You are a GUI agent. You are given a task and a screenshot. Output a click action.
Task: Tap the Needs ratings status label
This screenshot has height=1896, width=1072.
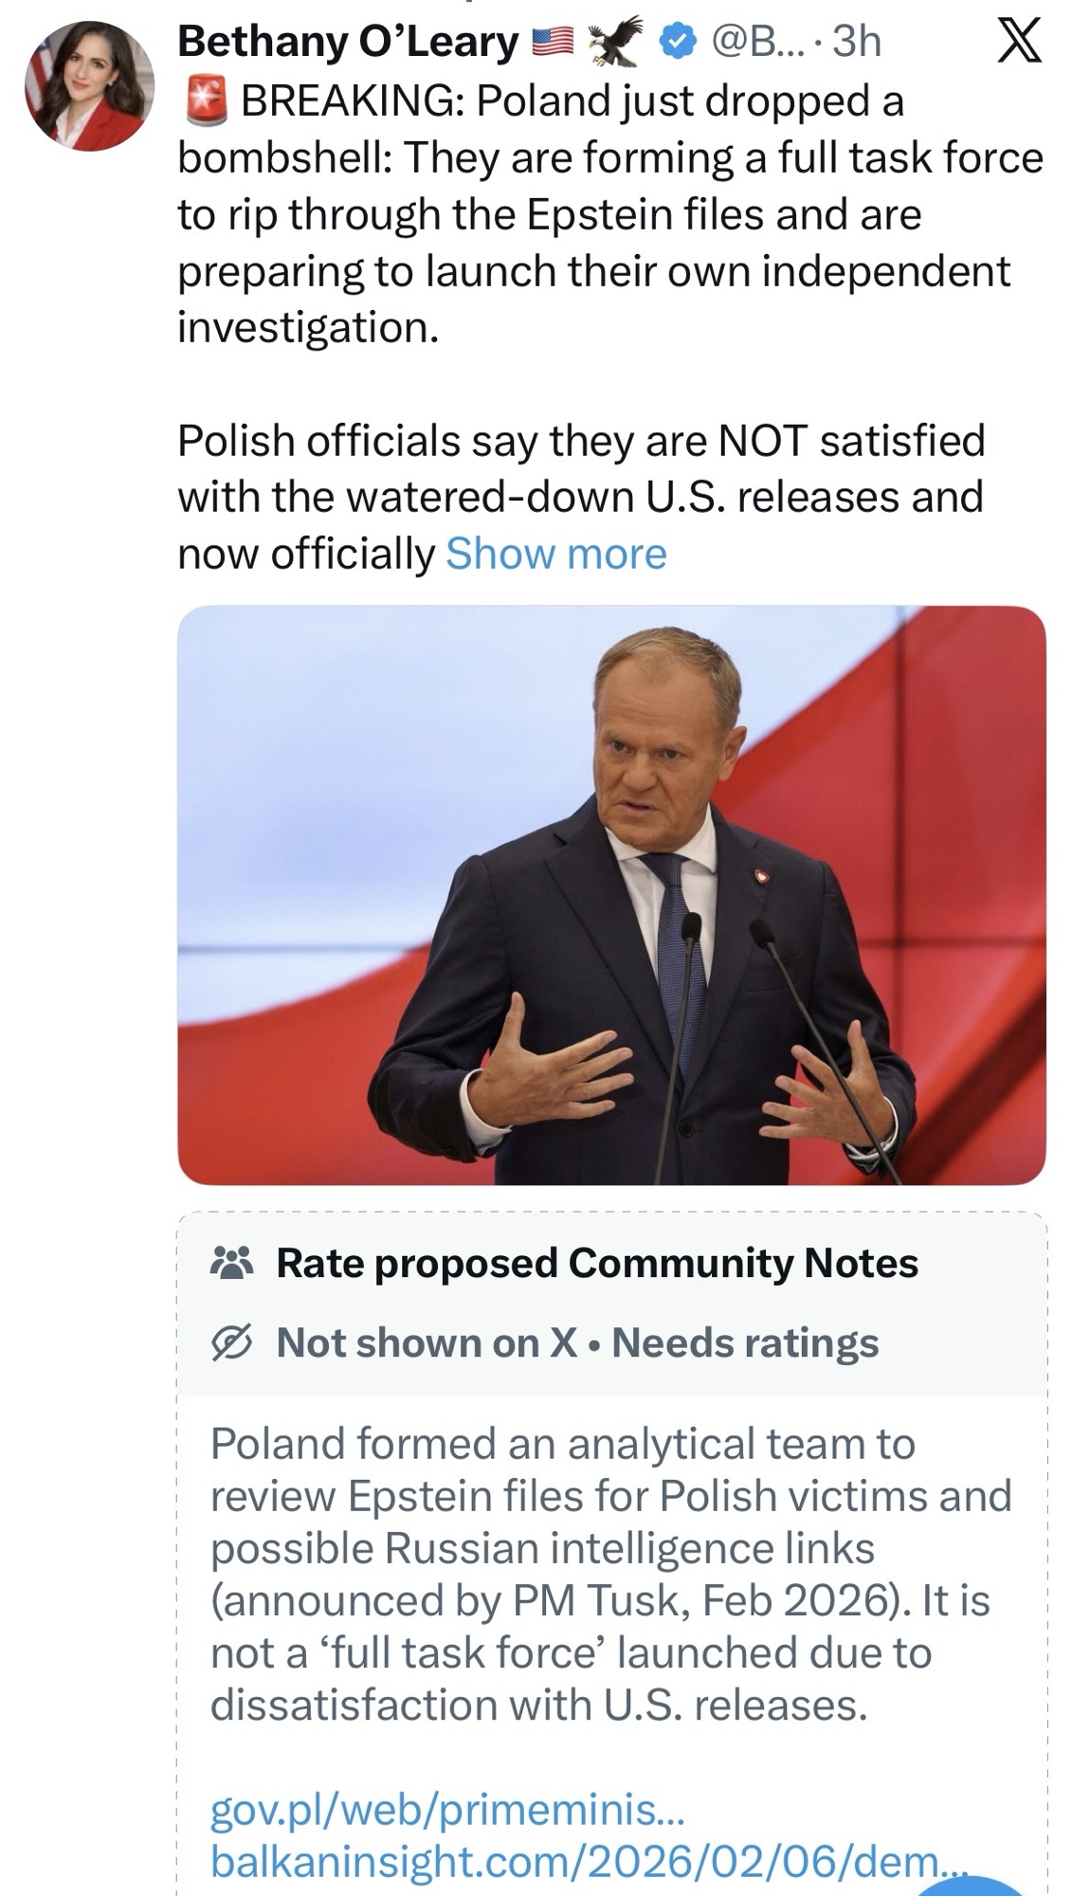coord(745,1343)
